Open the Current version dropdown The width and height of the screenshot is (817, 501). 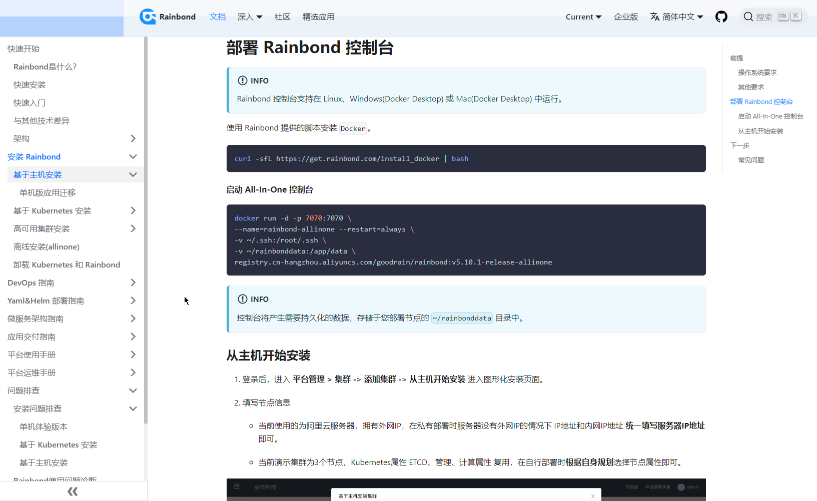[583, 16]
